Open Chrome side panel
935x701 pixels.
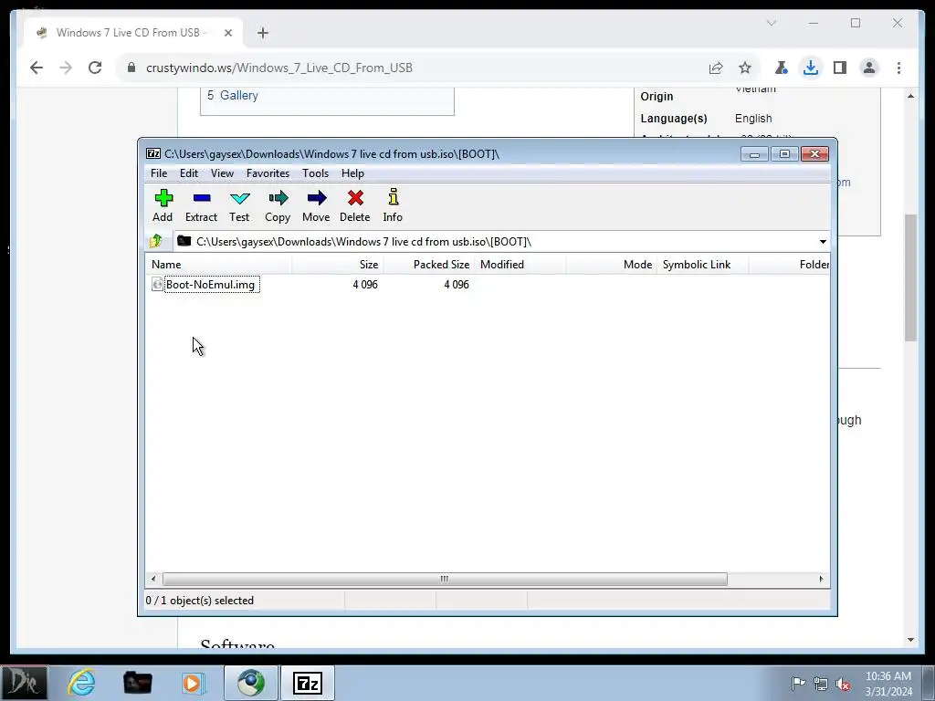coord(840,68)
